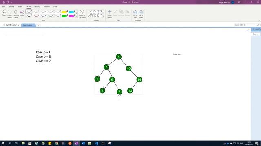Move the pens gallery up one row

77,11
